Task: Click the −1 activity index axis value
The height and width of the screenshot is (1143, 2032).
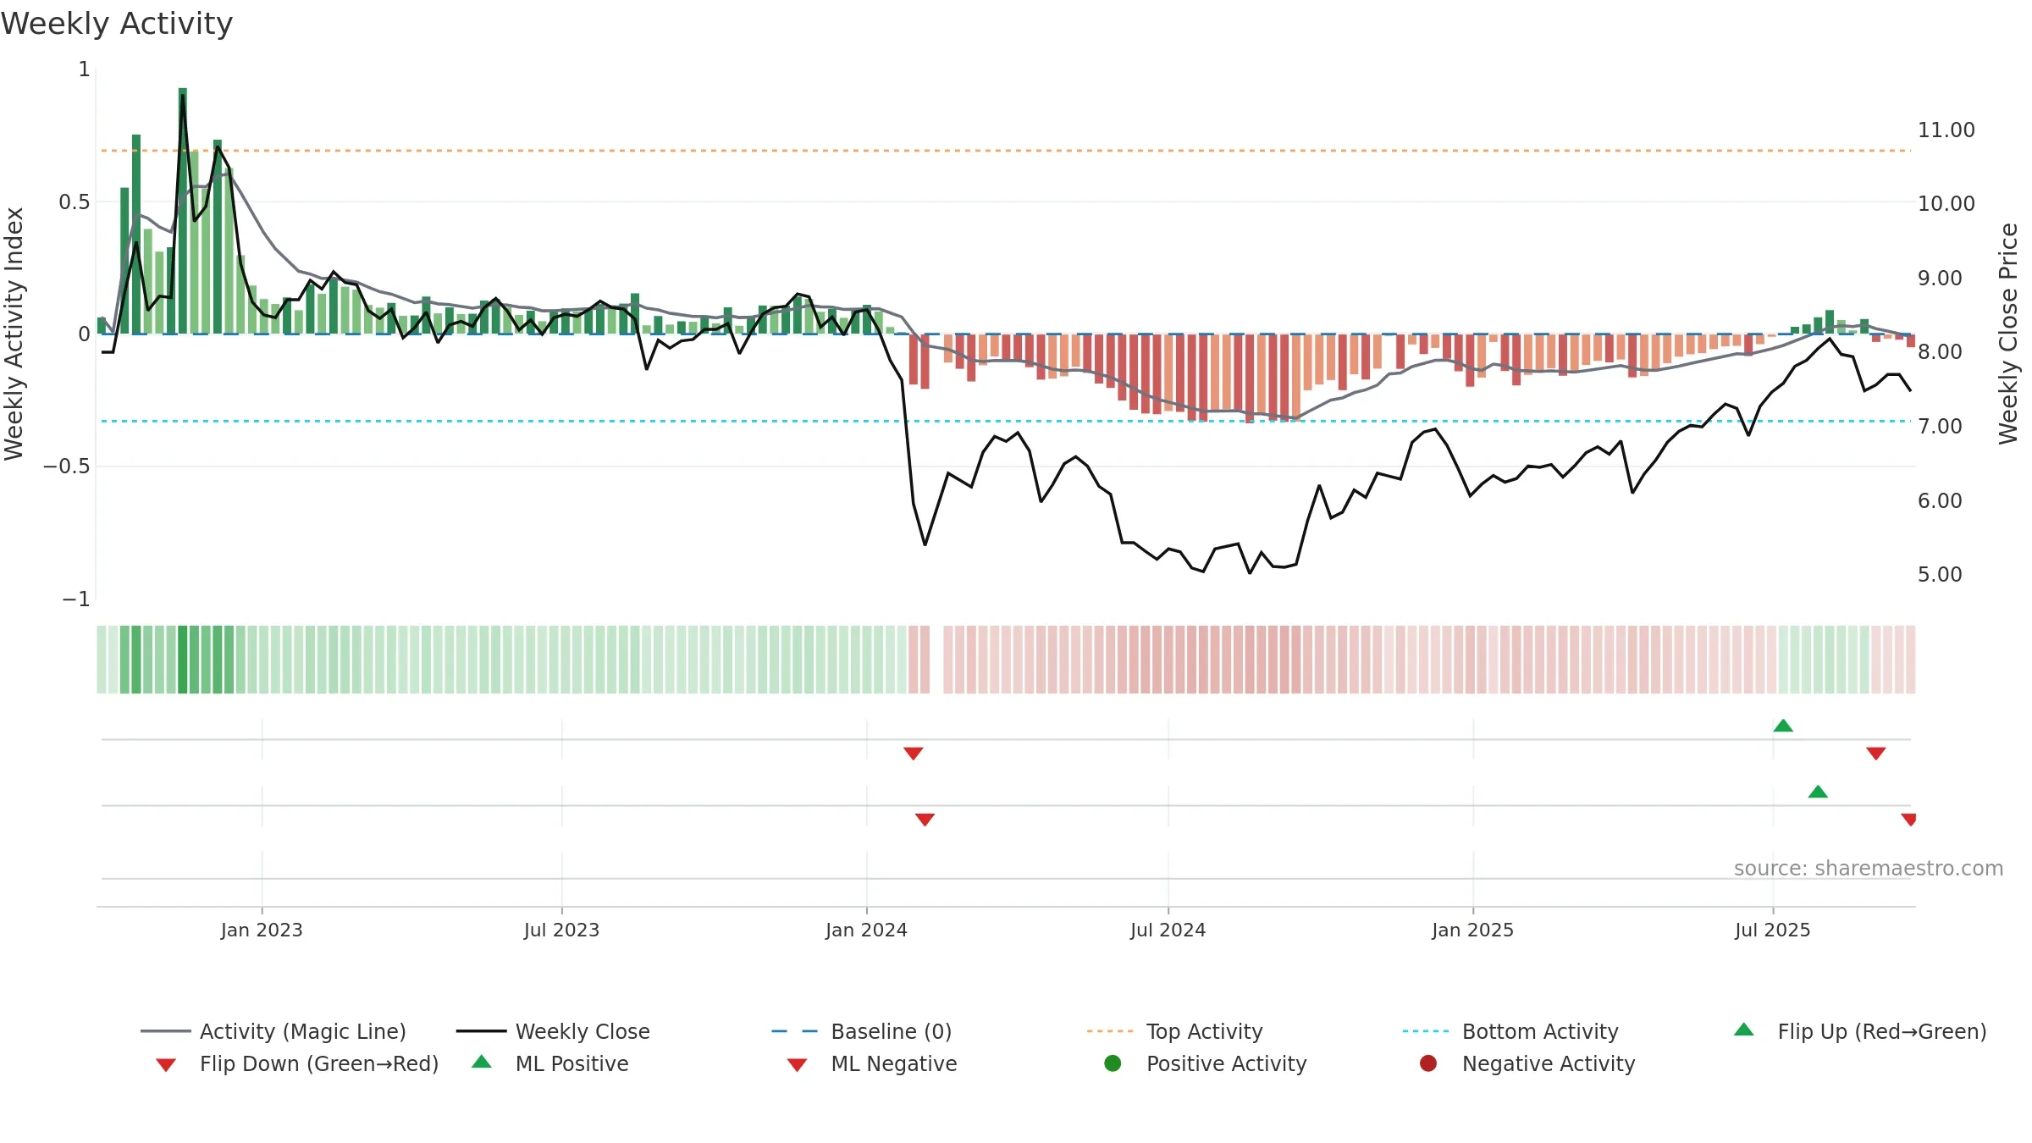Action: [x=75, y=599]
